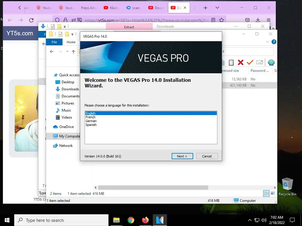Toggle reader view in the Firefox address bar
The image size is (302, 226).
(213, 20)
